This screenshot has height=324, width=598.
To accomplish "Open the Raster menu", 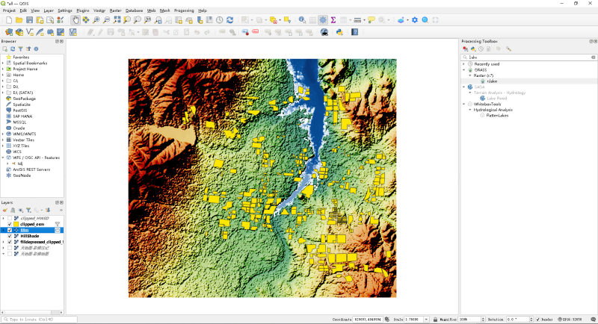I will click(x=116, y=10).
